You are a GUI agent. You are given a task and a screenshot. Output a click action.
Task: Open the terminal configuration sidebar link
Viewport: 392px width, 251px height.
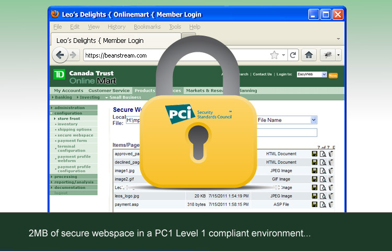tap(71, 149)
